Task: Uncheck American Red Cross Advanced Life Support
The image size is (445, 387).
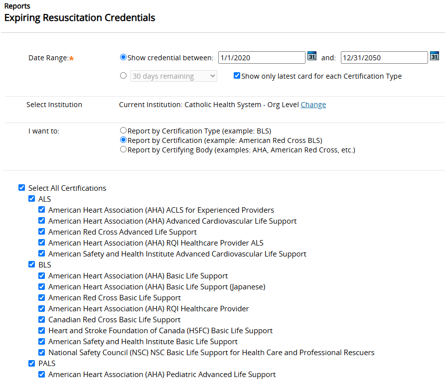Action: (42, 232)
